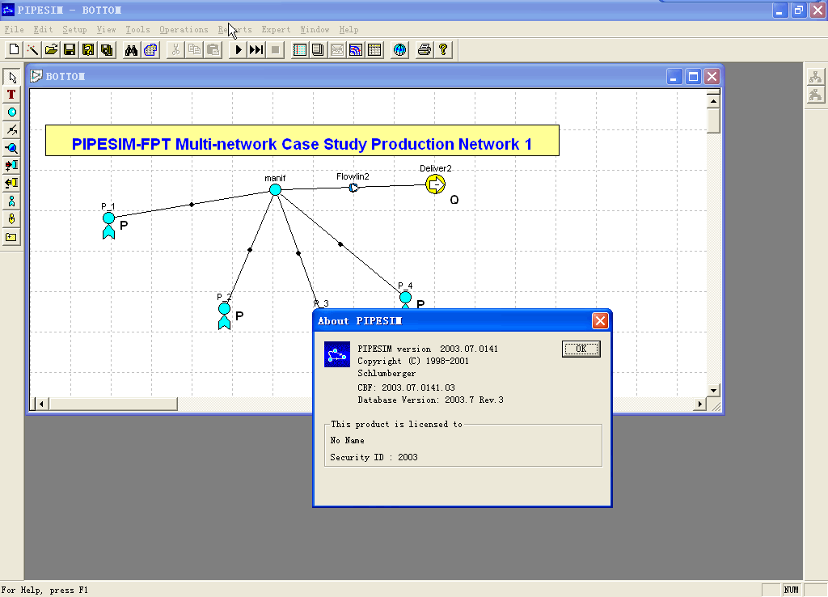This screenshot has width=828, height=597.
Task: Open the File menu
Action: (15, 30)
